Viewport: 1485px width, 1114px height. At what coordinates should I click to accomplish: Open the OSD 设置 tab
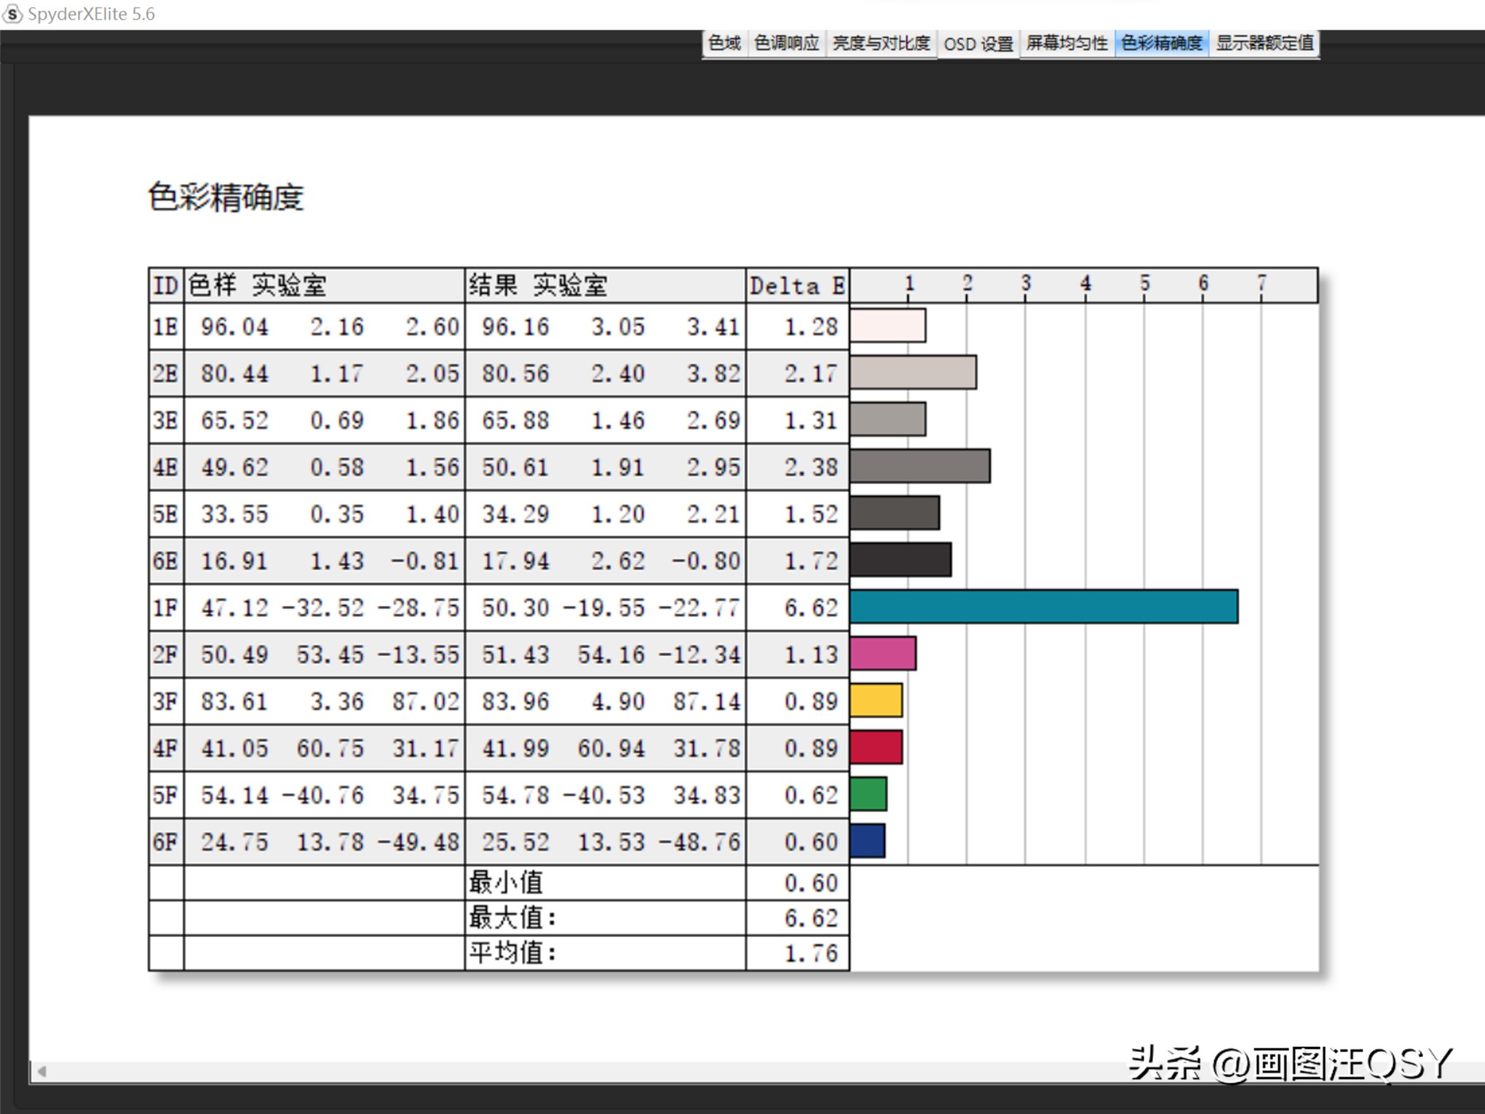(979, 44)
